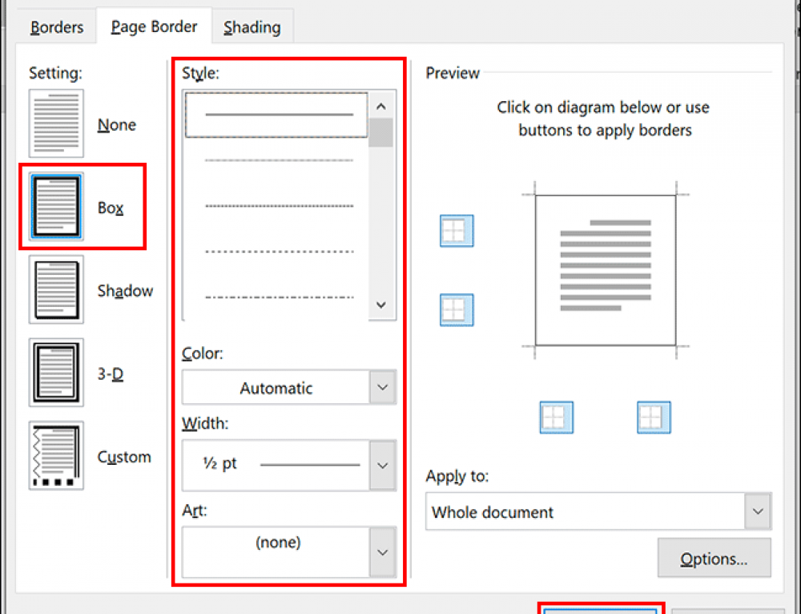Toggle the top border preview button

click(x=457, y=231)
